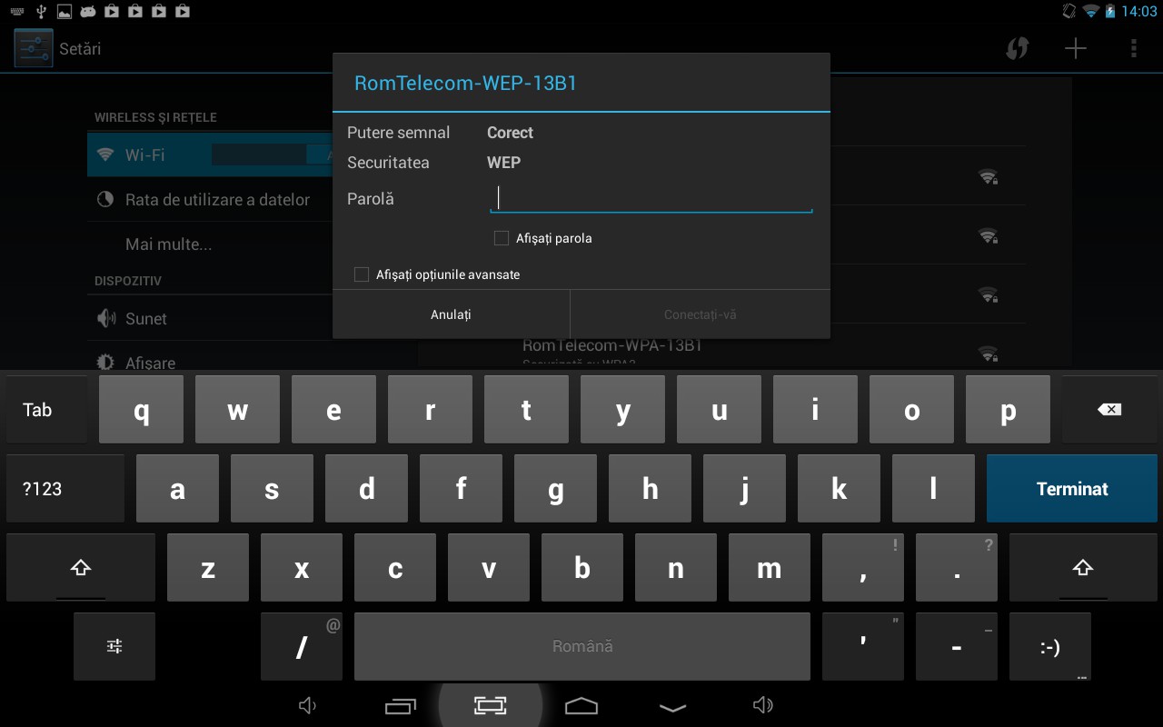Tap the Terminat key
Viewport: 1163px width, 727px height.
1072,489
